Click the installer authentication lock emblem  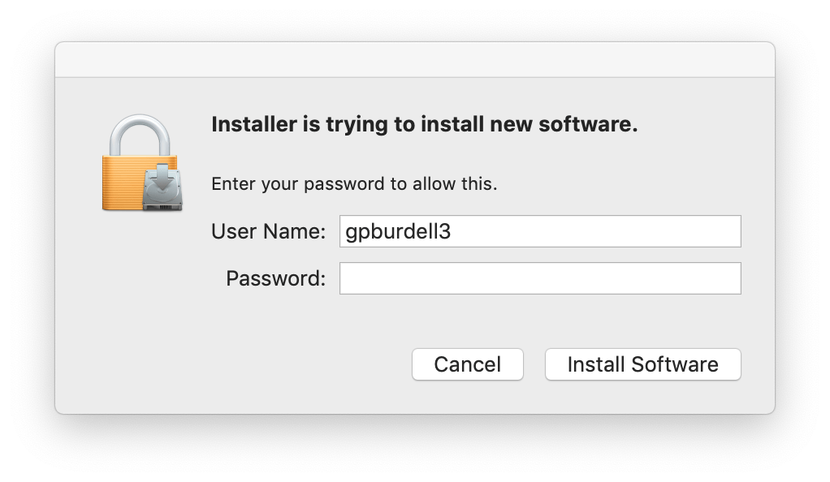coord(140,162)
